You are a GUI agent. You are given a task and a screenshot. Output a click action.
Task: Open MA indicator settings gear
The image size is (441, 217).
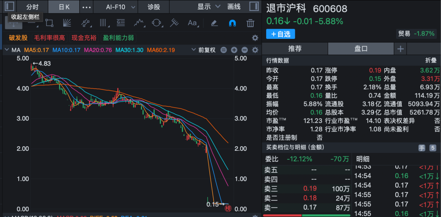point(255,50)
